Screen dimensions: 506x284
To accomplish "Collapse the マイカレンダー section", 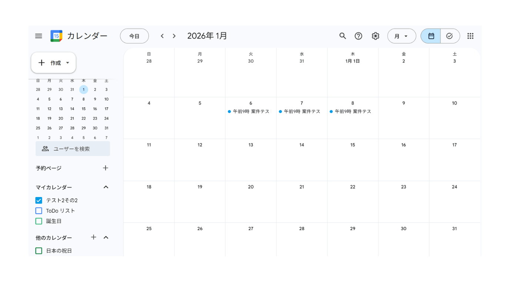I will 106,187.
